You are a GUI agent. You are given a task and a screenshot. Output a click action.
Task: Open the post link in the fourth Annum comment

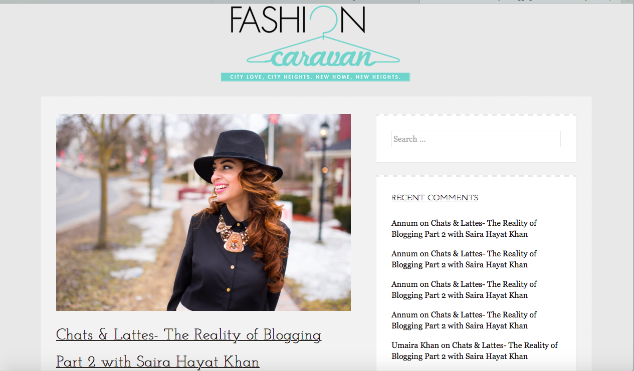464,320
